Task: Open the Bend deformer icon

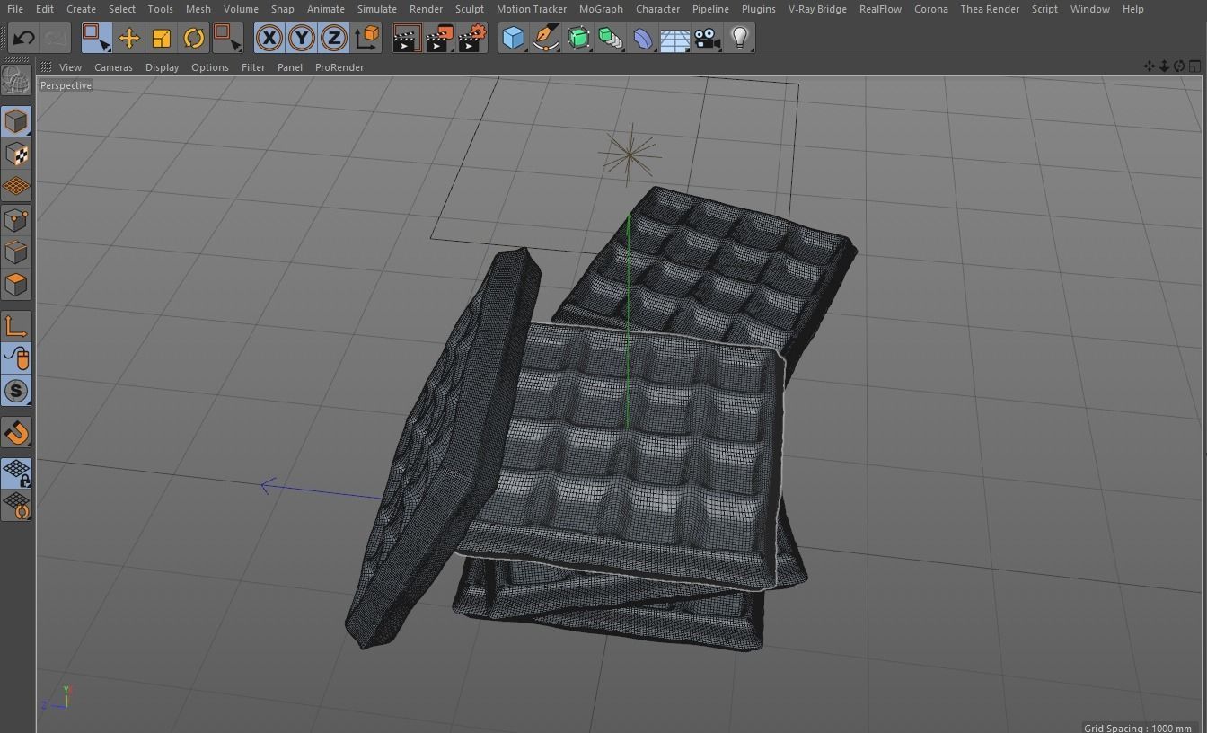Action: point(643,38)
